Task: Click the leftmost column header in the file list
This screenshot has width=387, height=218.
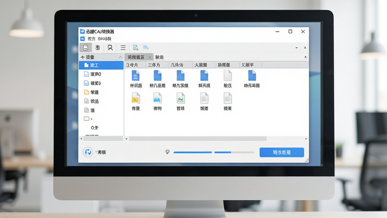Action: pos(135,65)
